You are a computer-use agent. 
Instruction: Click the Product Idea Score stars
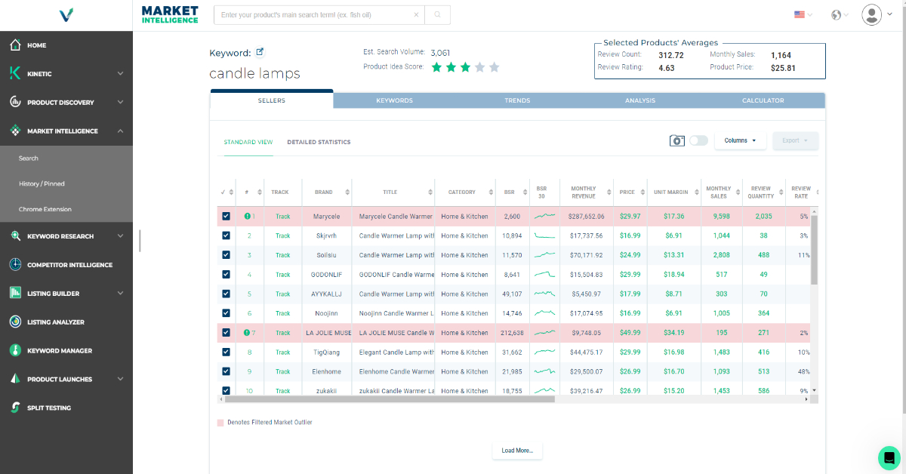coord(465,67)
